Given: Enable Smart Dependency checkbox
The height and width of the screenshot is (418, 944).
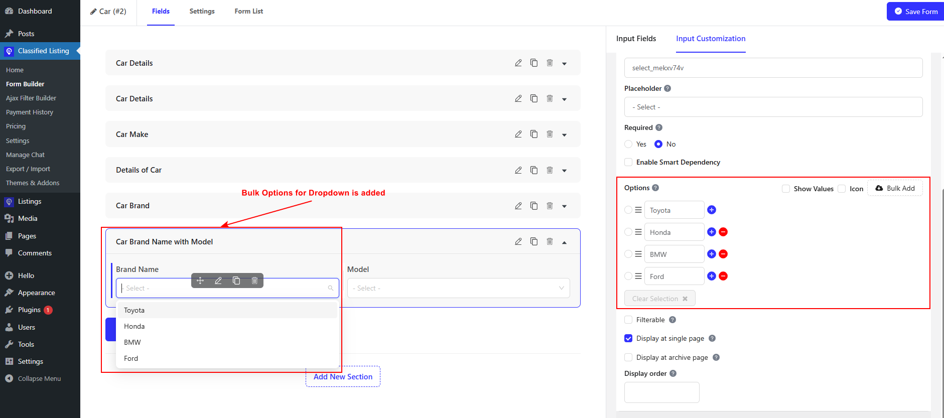Looking at the screenshot, I should coord(628,162).
